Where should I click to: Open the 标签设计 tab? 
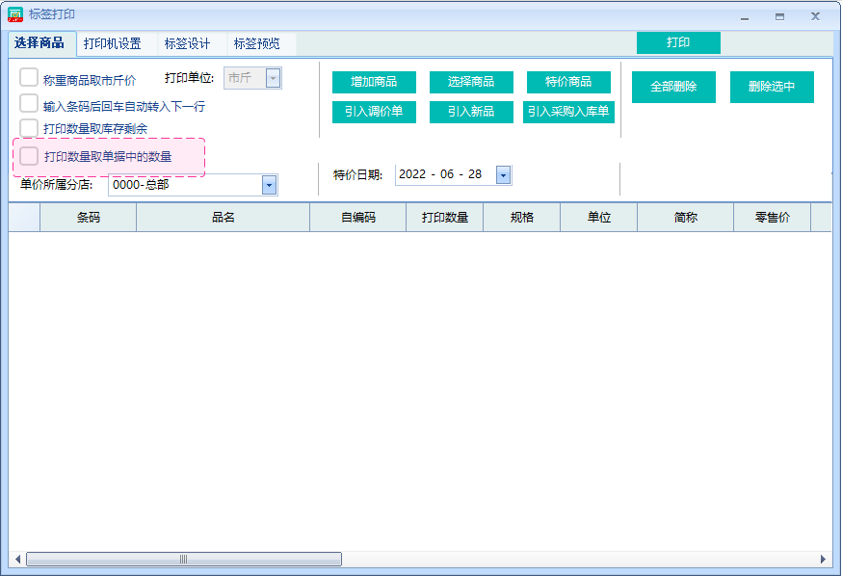tap(187, 43)
